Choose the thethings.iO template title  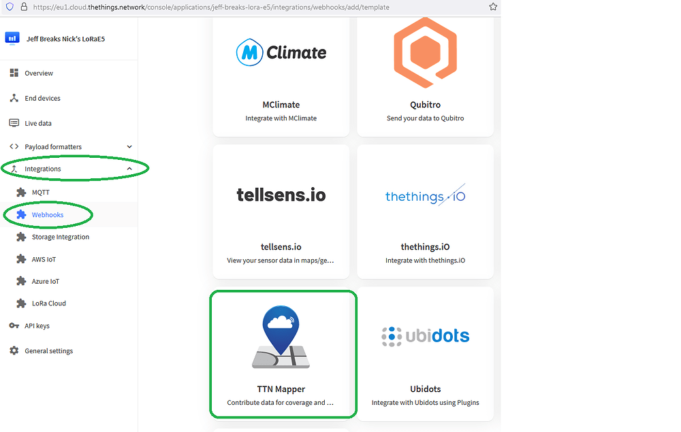pyautogui.click(x=425, y=247)
